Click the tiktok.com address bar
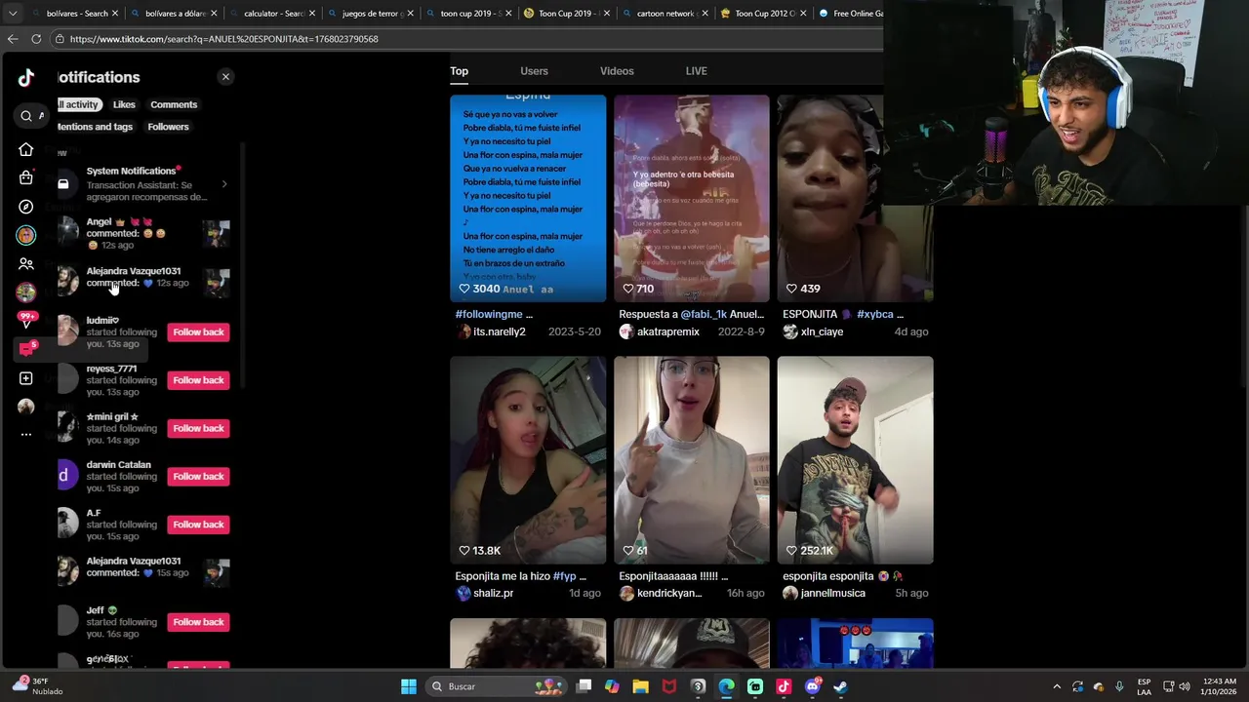 (x=468, y=39)
